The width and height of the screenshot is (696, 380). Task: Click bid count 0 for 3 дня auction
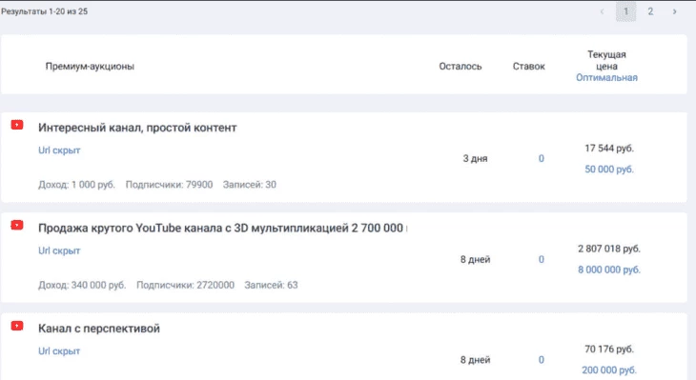[x=542, y=159]
